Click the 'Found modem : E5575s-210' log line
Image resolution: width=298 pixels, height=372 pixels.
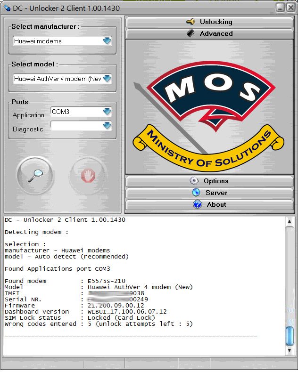[65, 281]
